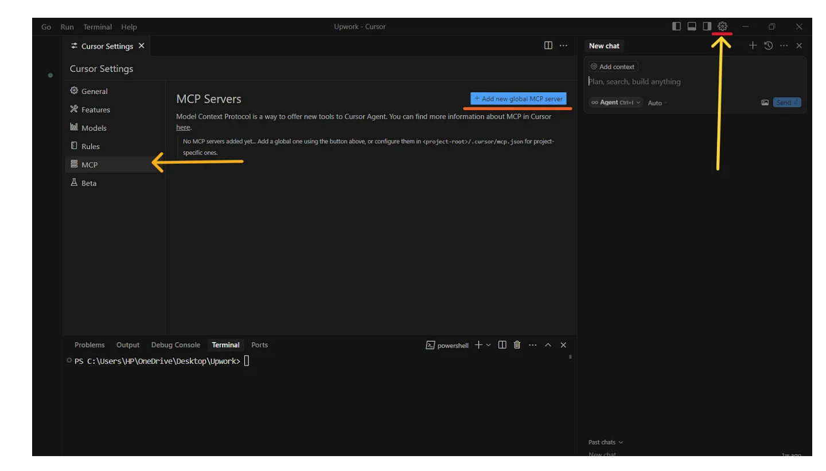The image size is (826, 471).
Task: Switch to the Output panel tab
Action: 128,345
